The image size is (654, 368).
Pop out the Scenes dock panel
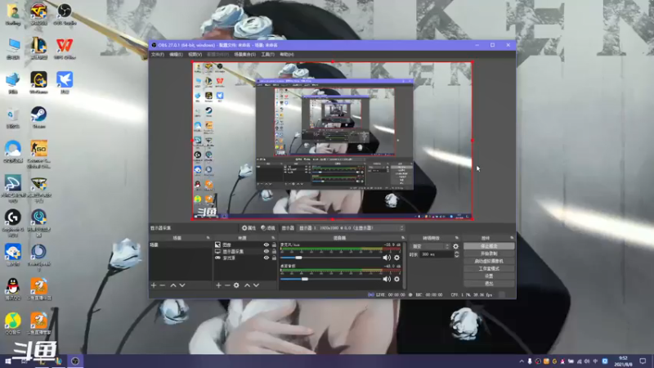pos(208,238)
